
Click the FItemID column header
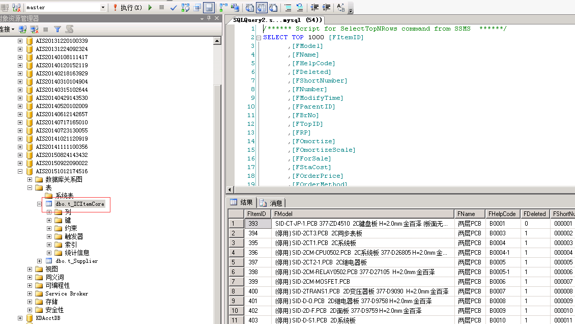click(257, 214)
